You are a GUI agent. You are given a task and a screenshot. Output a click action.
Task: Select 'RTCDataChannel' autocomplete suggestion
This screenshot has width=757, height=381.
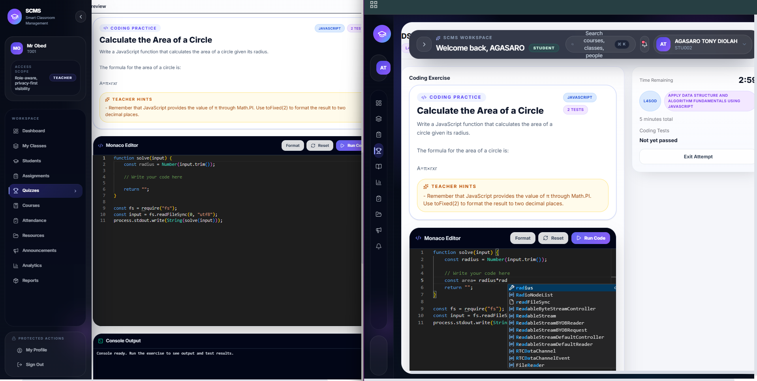coord(562,351)
